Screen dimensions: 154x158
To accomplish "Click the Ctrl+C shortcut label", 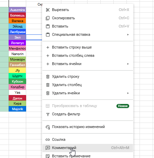I will [x=124, y=18].
